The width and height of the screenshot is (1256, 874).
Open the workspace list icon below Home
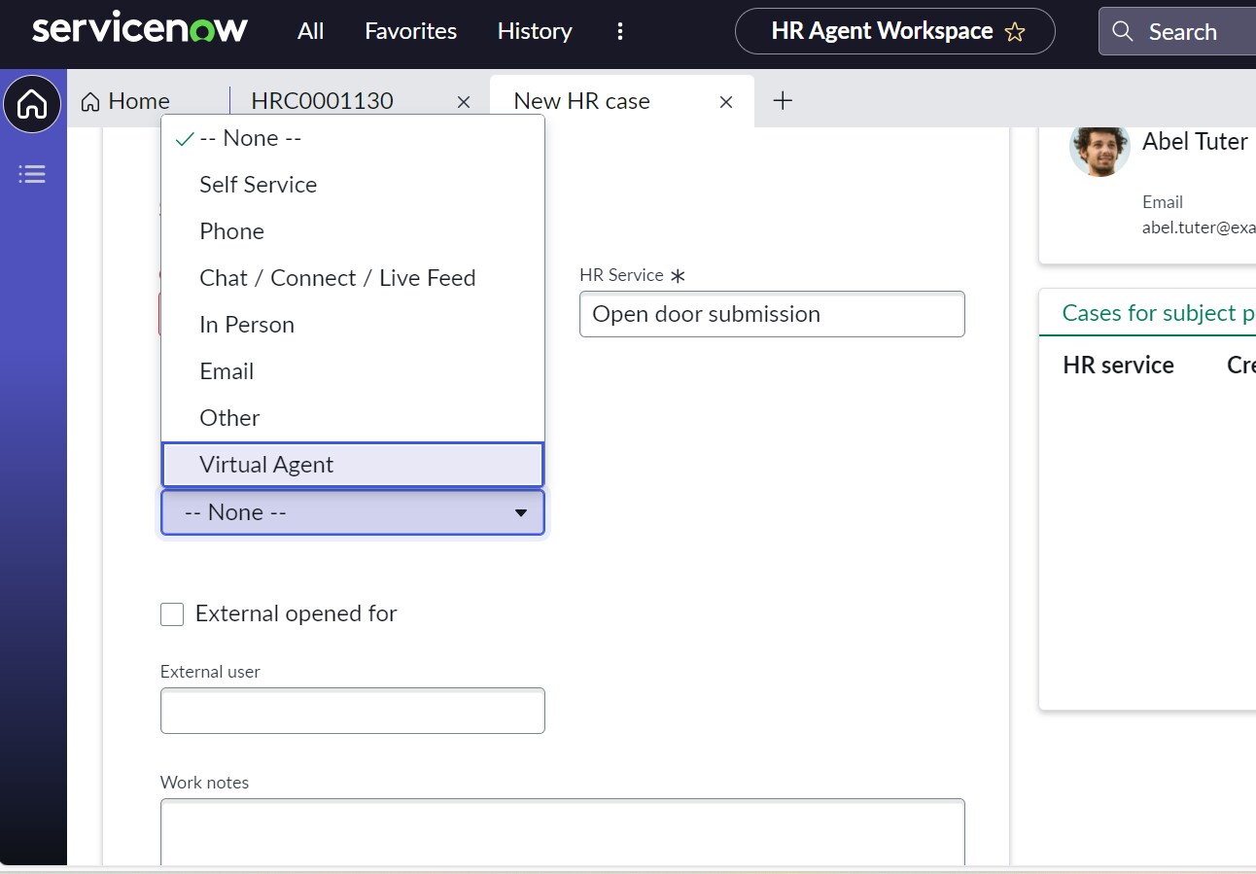(32, 174)
